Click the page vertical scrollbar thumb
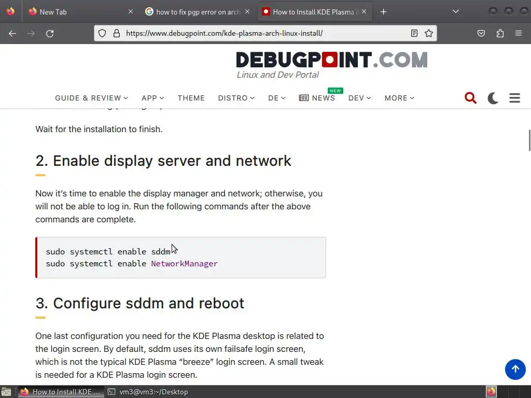The height and width of the screenshot is (398, 531). (529, 140)
